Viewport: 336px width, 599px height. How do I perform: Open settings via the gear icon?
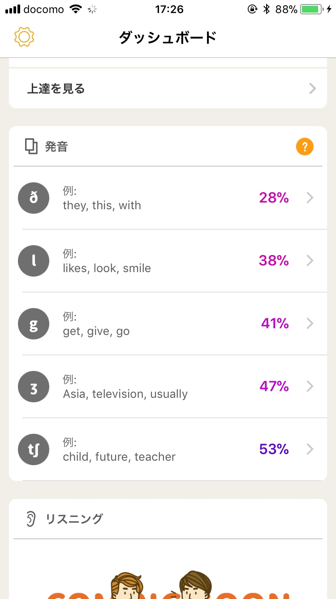point(24,37)
